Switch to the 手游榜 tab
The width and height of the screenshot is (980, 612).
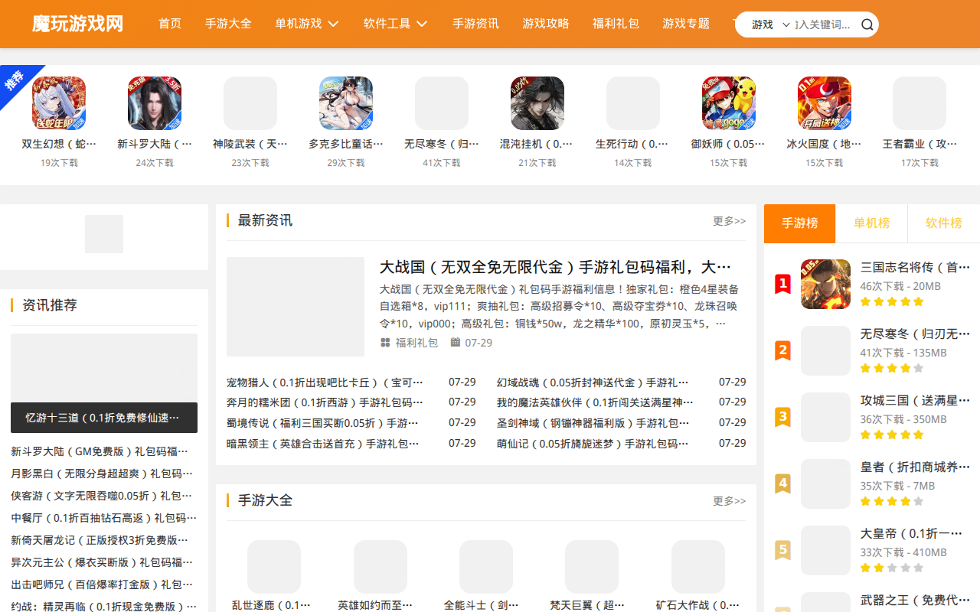click(800, 223)
